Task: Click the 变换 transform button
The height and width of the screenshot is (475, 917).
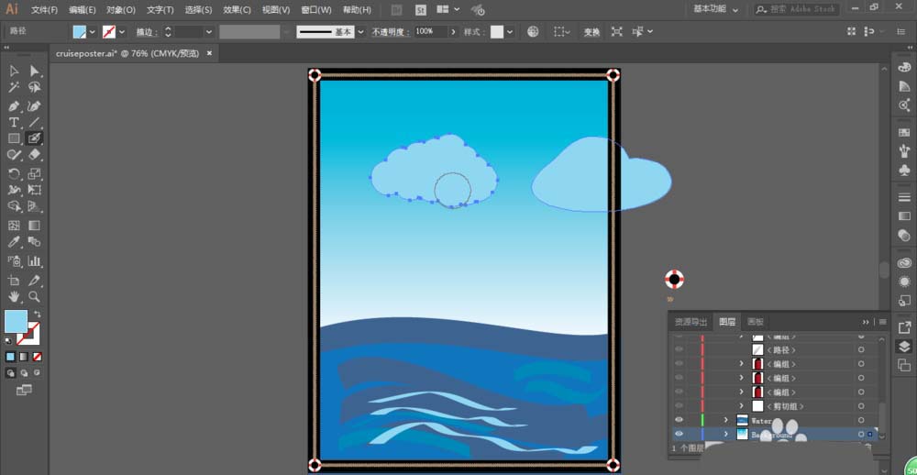Action: click(x=591, y=32)
